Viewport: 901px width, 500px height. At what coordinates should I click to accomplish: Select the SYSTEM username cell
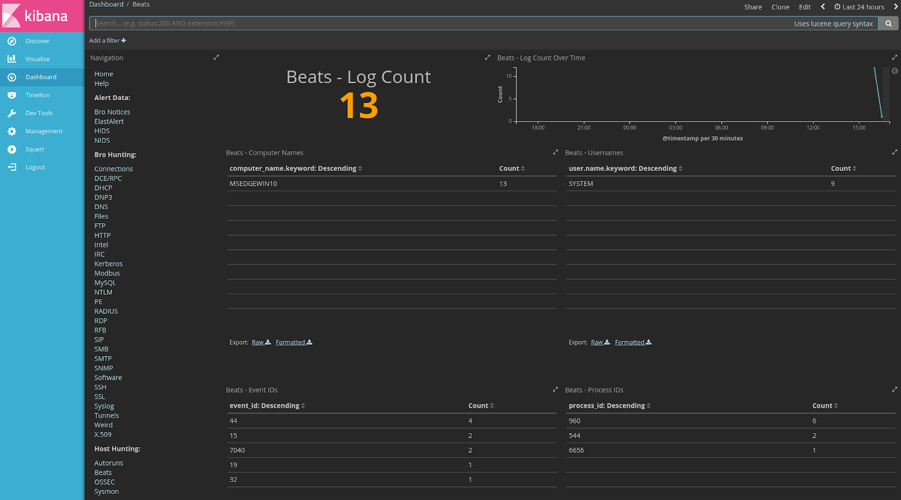click(581, 184)
